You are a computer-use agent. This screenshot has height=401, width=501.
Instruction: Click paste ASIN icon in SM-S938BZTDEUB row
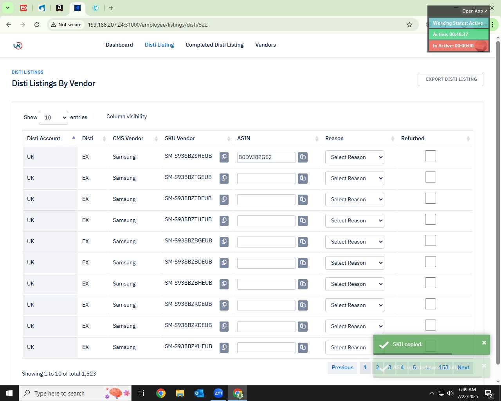(303, 199)
